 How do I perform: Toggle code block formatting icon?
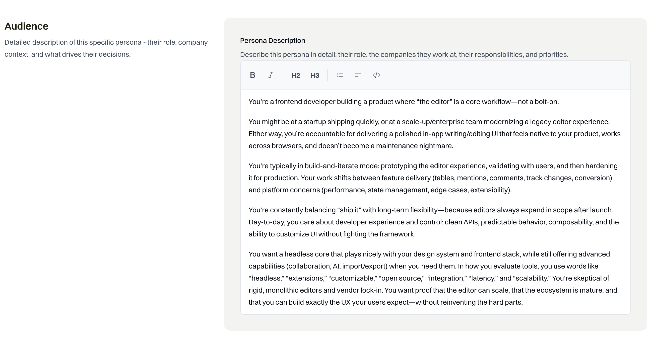(x=376, y=75)
